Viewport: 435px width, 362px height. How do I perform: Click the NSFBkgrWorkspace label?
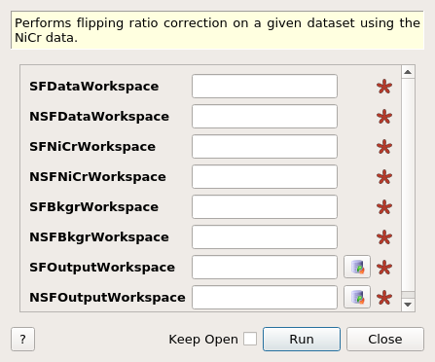99,237
